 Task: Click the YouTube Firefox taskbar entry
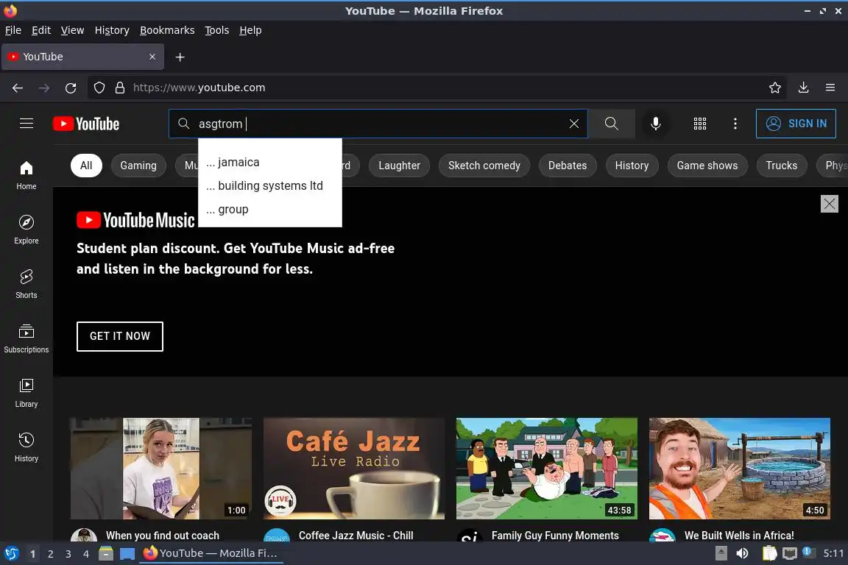tap(211, 553)
